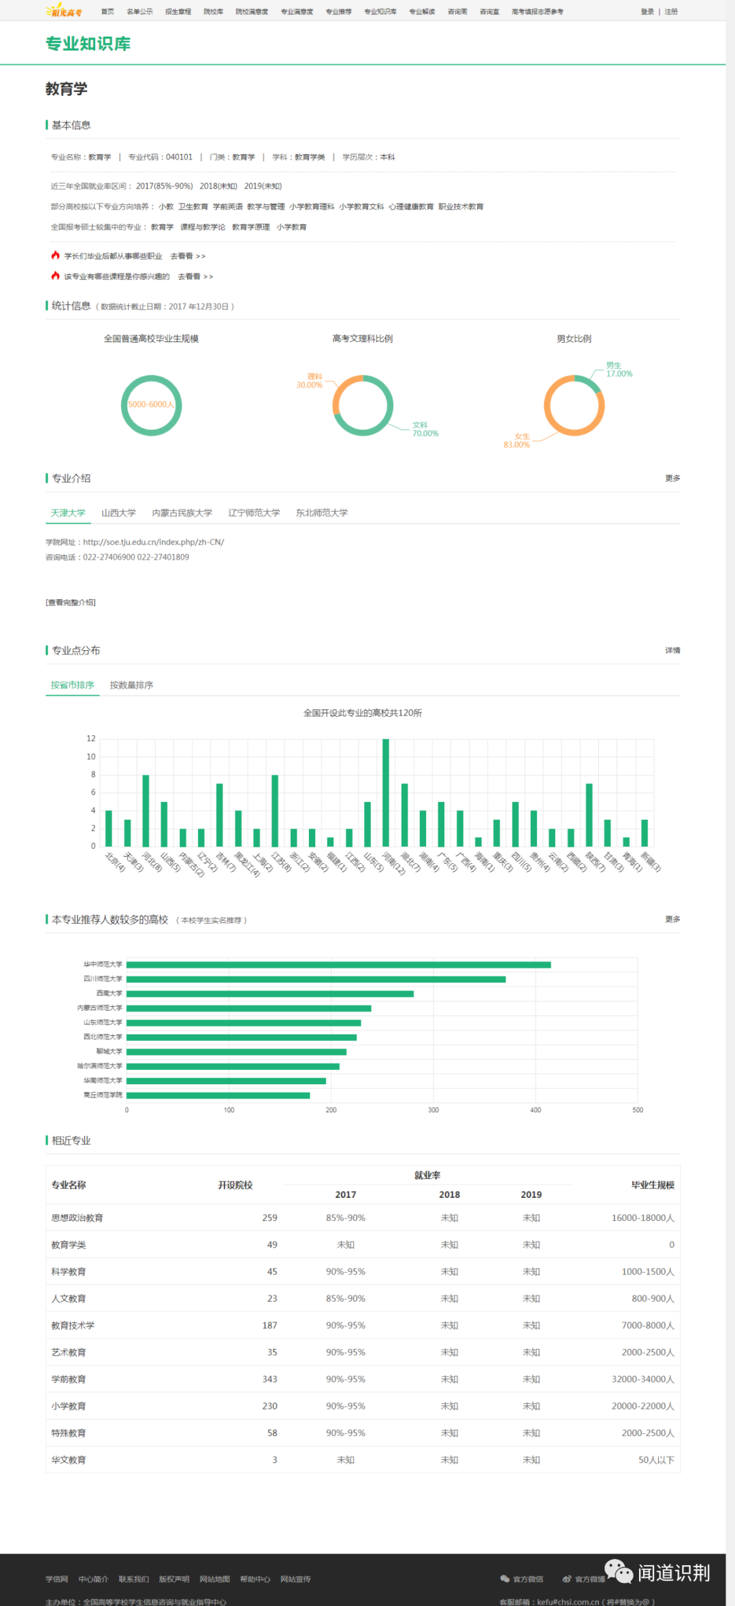Viewport: 735px width, 1606px height.
Task: Click flame icon beside 该专业有哪些课程是你感兴趣的
Action: [55, 275]
